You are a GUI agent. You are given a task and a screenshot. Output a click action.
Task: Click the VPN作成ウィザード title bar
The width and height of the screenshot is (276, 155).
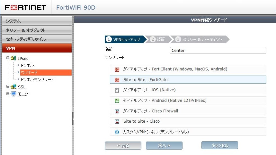click(175, 20)
